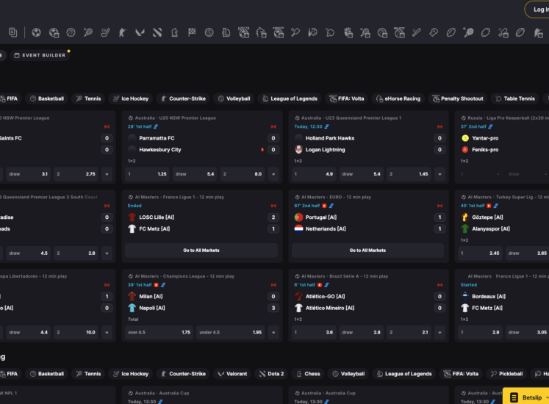
Task: Select the Valorant logo icon in top bar
Action: click(140, 32)
